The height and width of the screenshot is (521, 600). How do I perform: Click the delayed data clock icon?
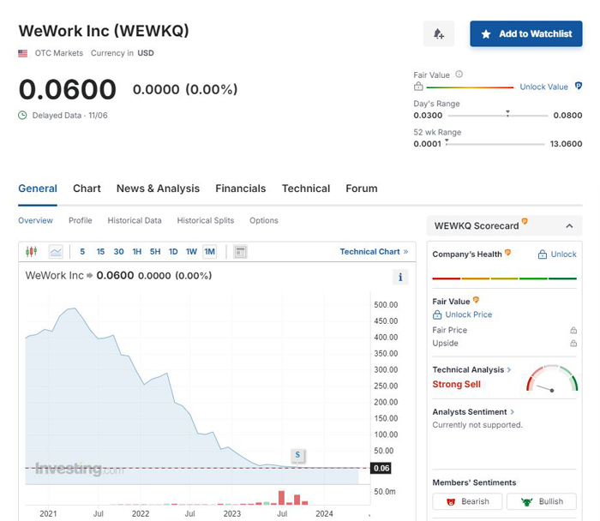[x=22, y=115]
